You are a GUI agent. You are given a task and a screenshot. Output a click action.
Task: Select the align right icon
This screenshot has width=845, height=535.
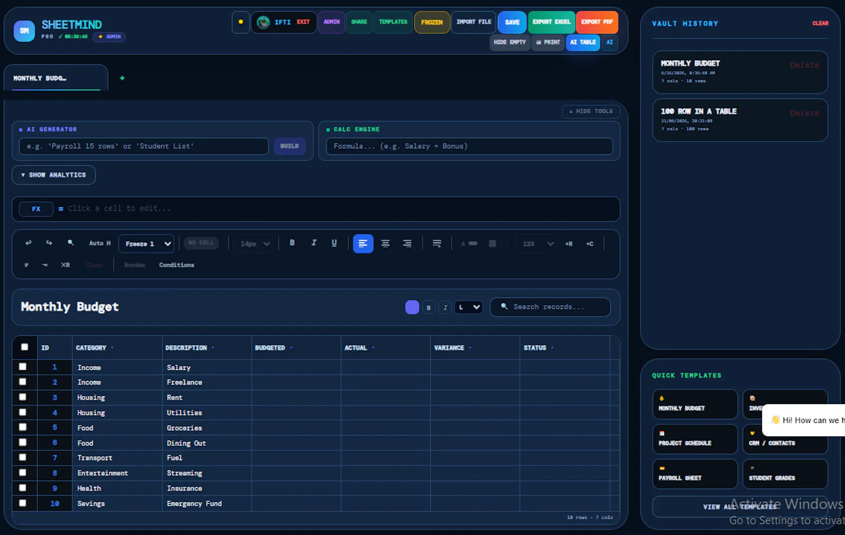click(407, 243)
